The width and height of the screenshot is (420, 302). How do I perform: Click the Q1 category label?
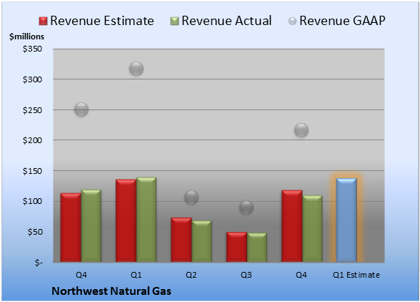136,275
